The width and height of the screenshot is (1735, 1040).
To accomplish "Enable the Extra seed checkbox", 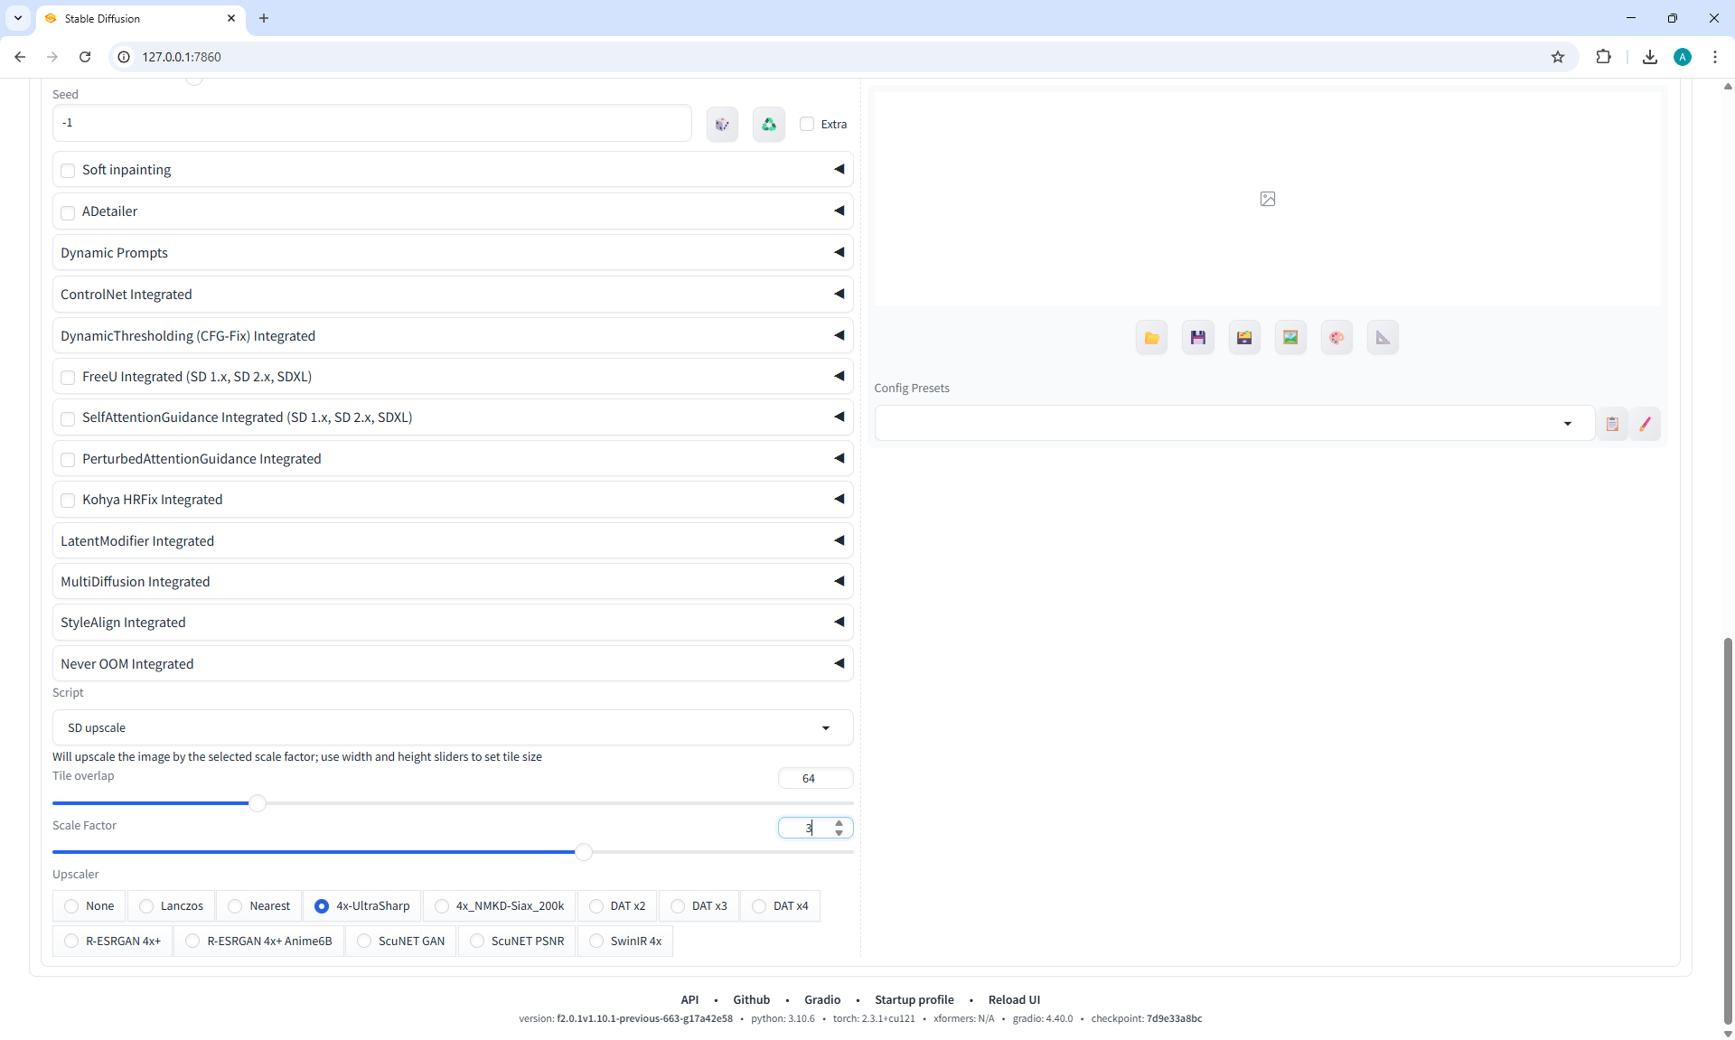I will (808, 125).
